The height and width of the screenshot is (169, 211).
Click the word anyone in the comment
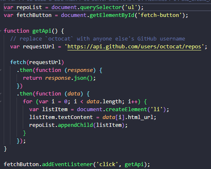102,39
